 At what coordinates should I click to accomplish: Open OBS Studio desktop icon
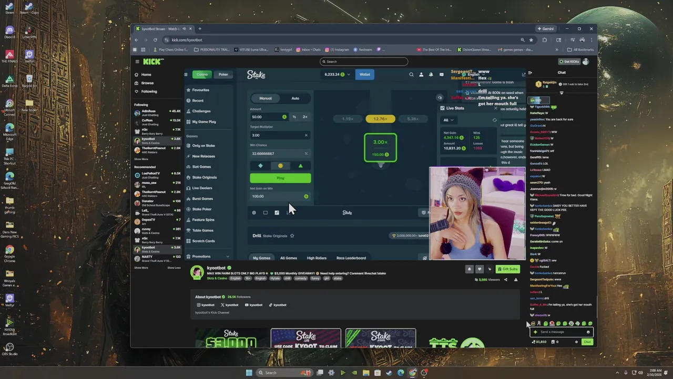(x=9, y=348)
